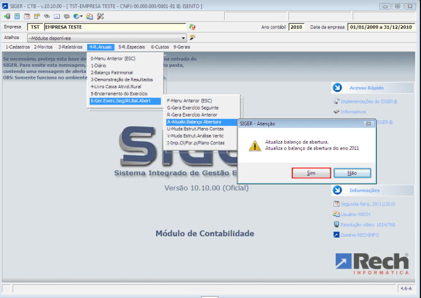Expand the Módulos disponíveis combo box
Screen dimensions: 421x298
click(184, 38)
